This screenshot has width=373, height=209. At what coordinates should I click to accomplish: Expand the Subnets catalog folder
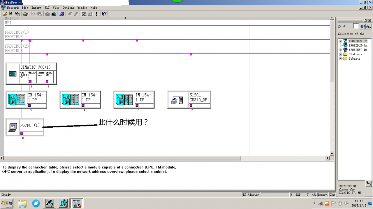point(340,59)
